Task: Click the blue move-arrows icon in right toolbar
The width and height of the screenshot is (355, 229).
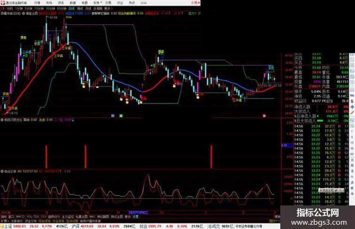Action: pyautogui.click(x=352, y=107)
